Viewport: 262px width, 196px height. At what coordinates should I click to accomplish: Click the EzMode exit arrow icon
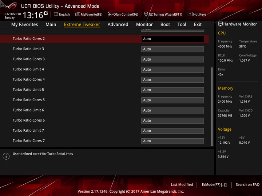[x=225, y=185]
